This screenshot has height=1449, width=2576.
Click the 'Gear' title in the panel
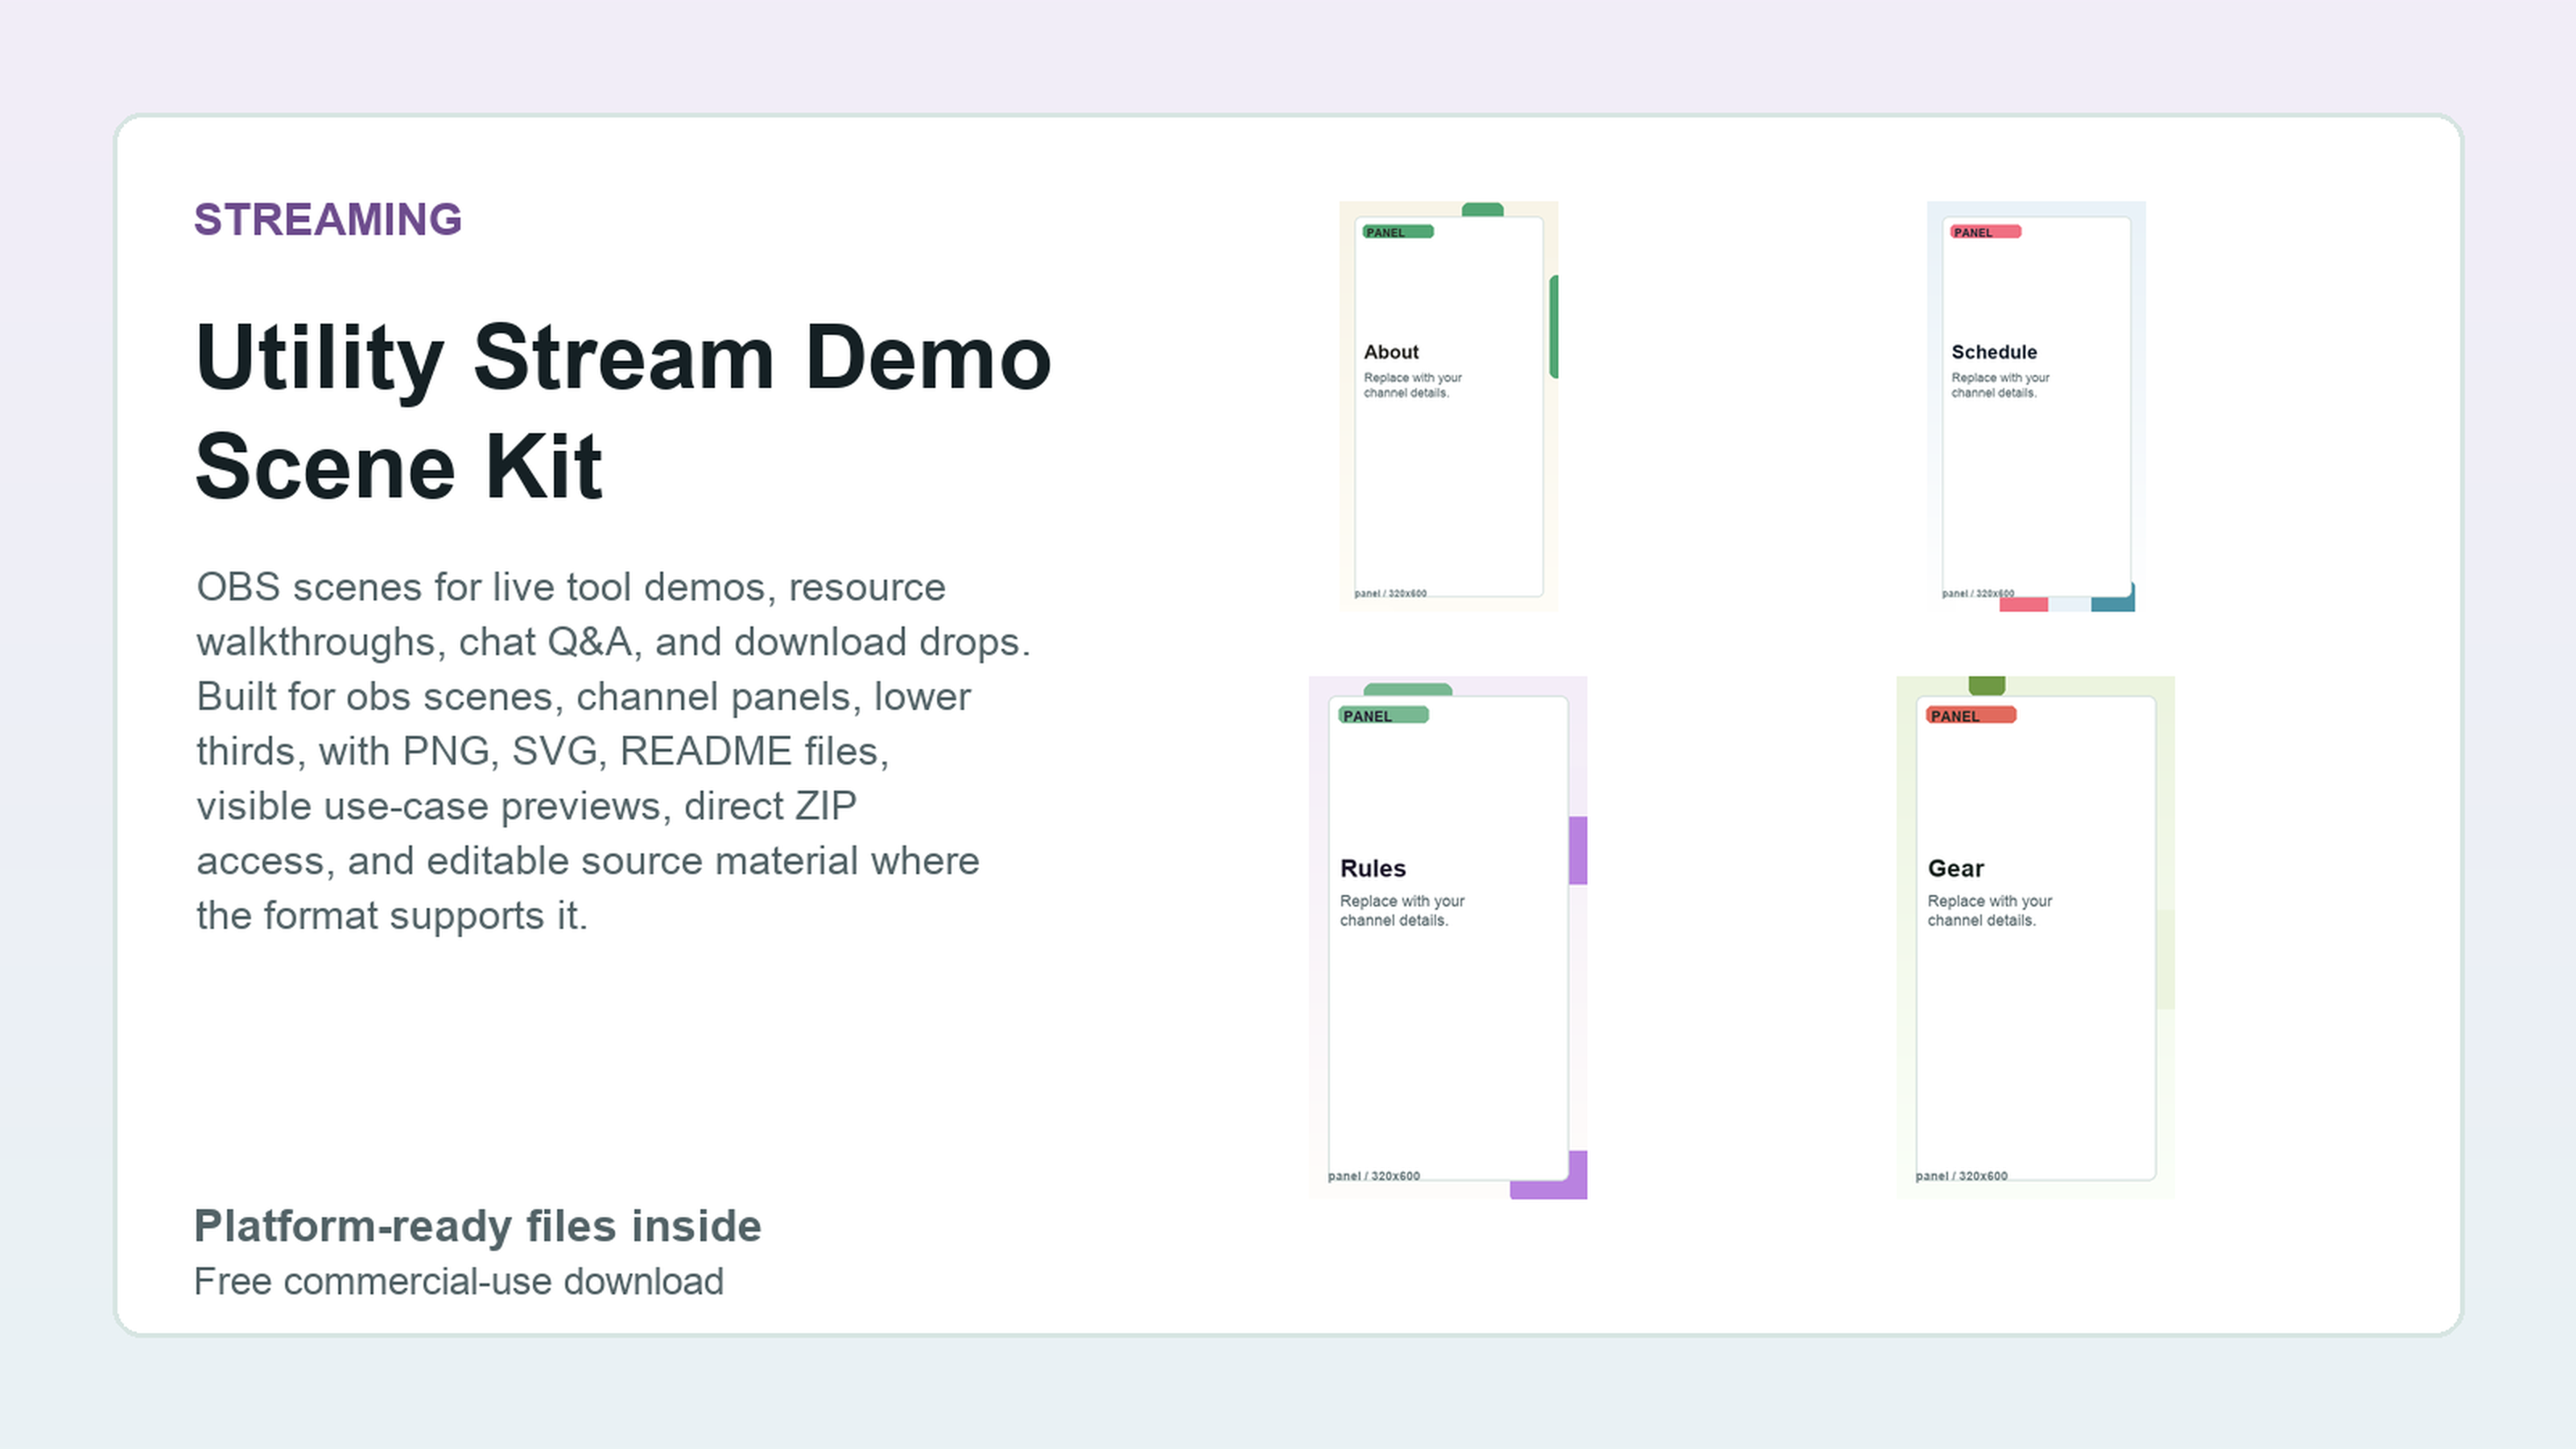[1956, 868]
